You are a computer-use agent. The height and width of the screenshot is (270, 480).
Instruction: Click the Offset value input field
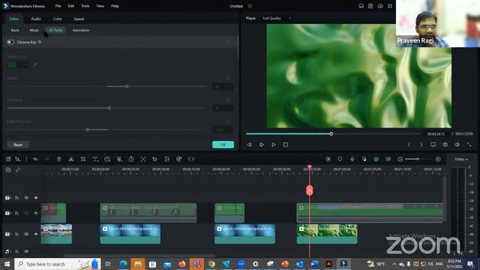(x=223, y=87)
